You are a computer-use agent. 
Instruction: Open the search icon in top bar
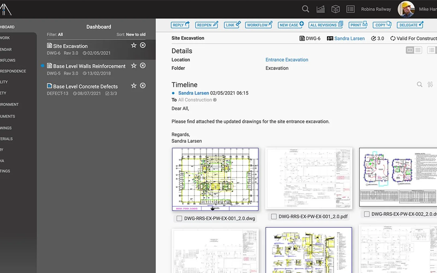tap(305, 9)
